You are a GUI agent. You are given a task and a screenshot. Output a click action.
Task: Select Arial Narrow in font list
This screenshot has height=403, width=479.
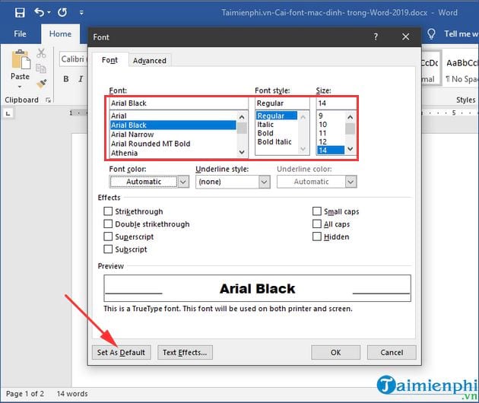click(173, 135)
